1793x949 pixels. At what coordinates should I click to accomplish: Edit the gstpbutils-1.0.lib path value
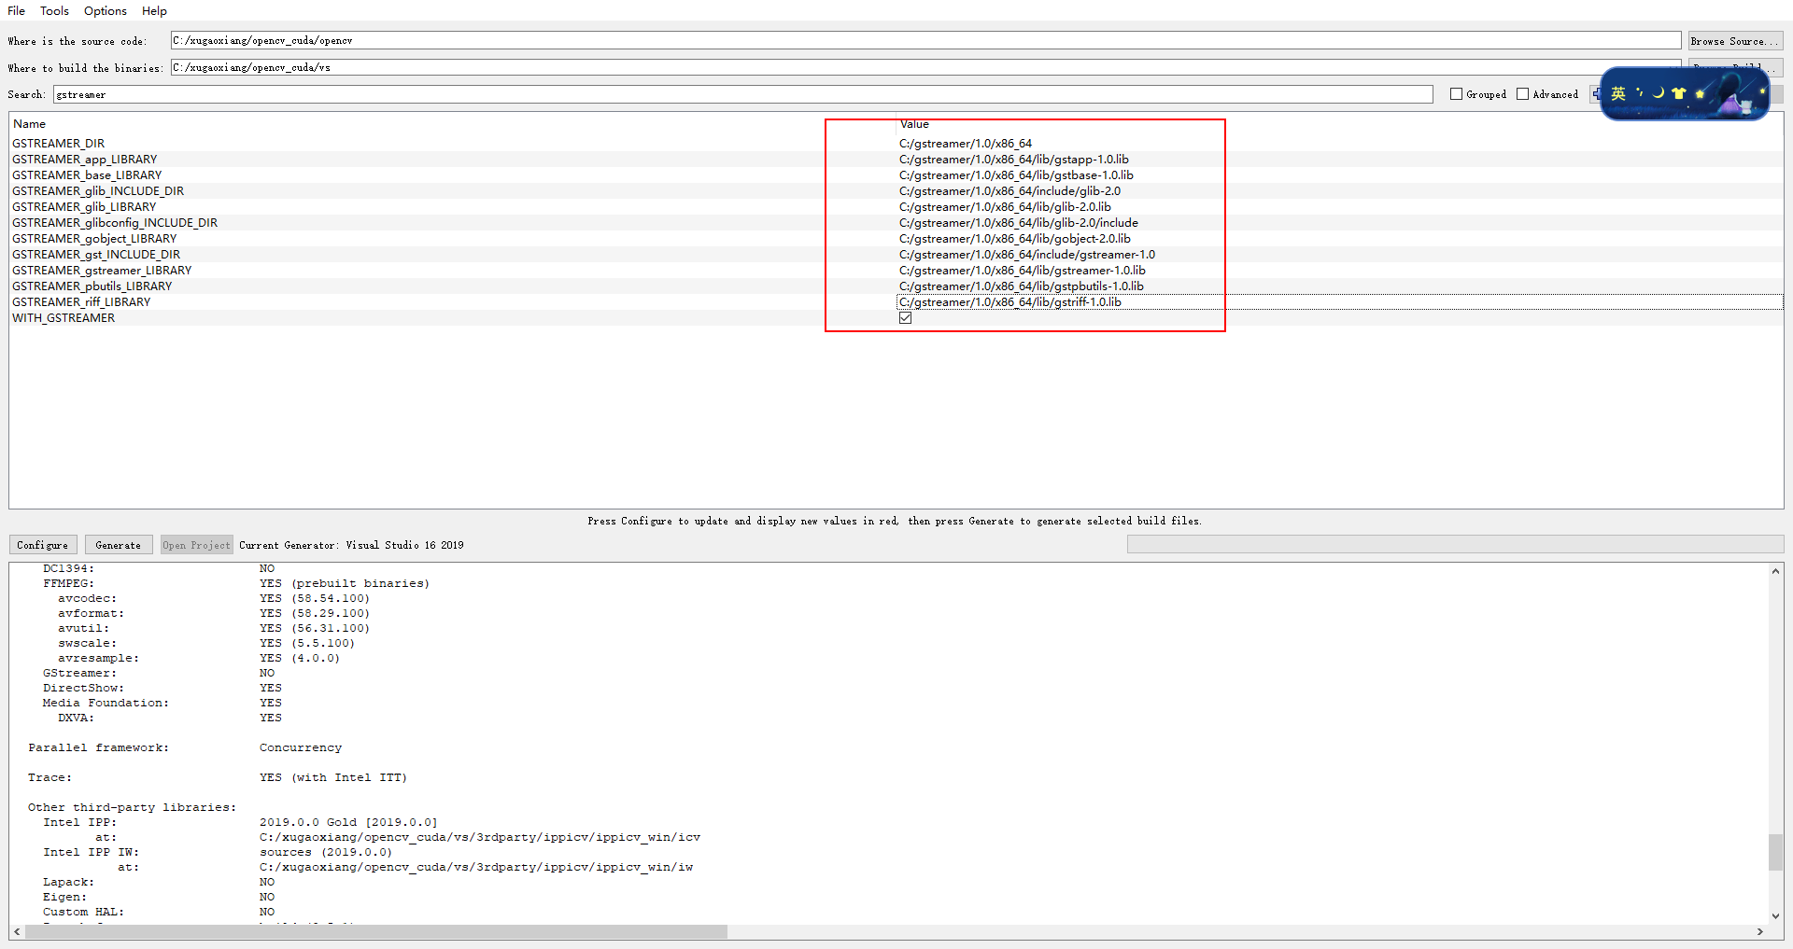[x=1022, y=286]
